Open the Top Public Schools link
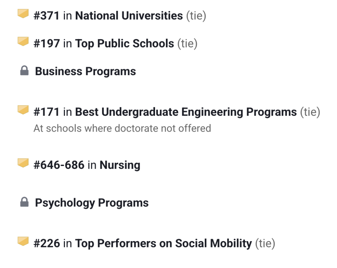 [124, 44]
